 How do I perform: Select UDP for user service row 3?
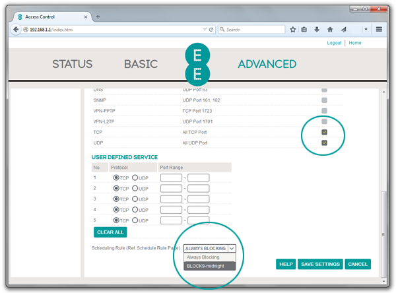pyautogui.click(x=135, y=199)
